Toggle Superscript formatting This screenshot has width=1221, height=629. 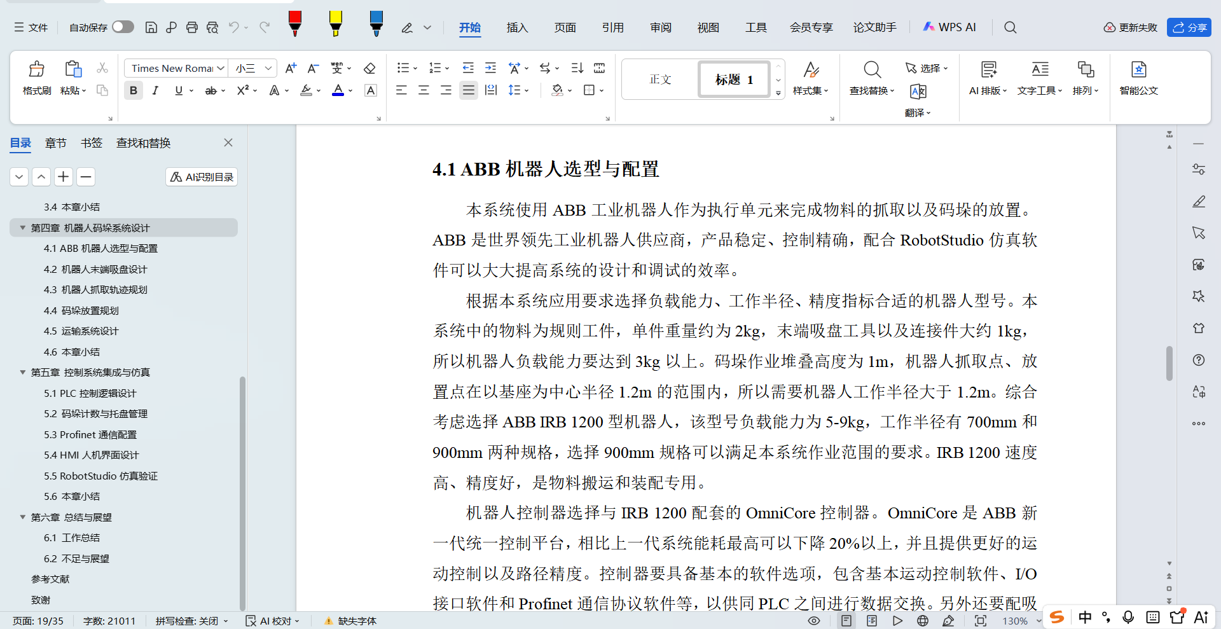(x=243, y=90)
